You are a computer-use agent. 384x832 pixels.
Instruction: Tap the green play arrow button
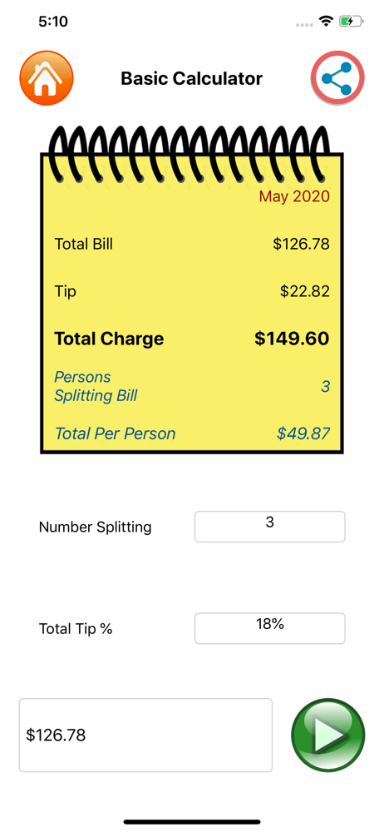click(328, 735)
